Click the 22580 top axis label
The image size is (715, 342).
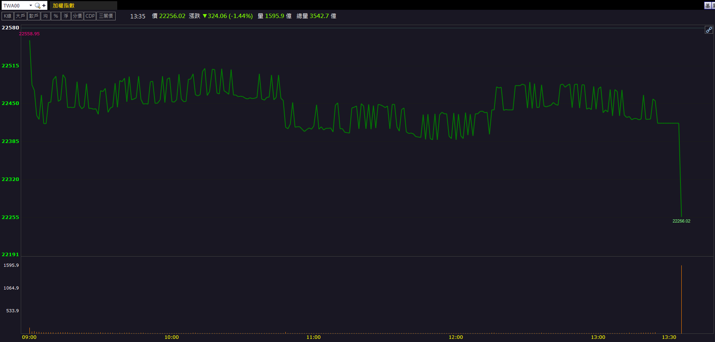10,28
